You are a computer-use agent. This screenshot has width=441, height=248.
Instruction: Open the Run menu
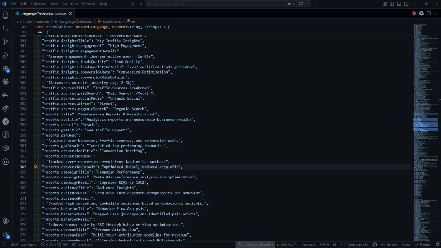pos(74,4)
